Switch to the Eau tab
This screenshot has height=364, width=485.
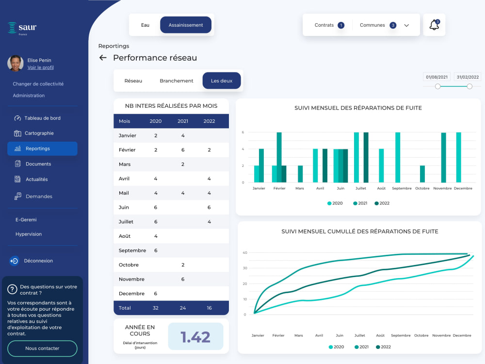pyautogui.click(x=145, y=25)
